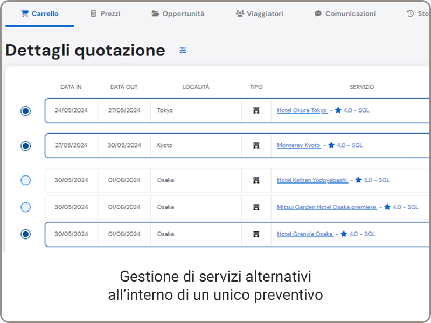Open the Hotel Okura Tokyo link
This screenshot has height=323, width=431.
pos(302,110)
